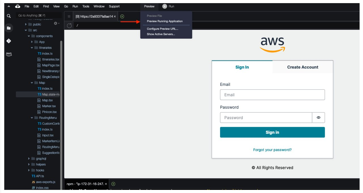Click the teal Sign in button
Image resolution: width=363 pixels, height=193 pixels.
[272, 132]
